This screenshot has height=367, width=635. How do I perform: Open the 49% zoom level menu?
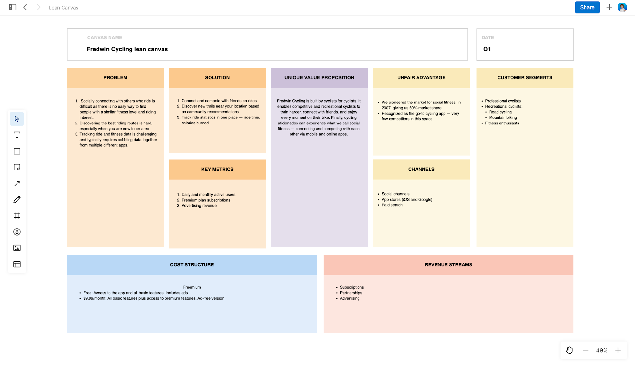pos(602,350)
